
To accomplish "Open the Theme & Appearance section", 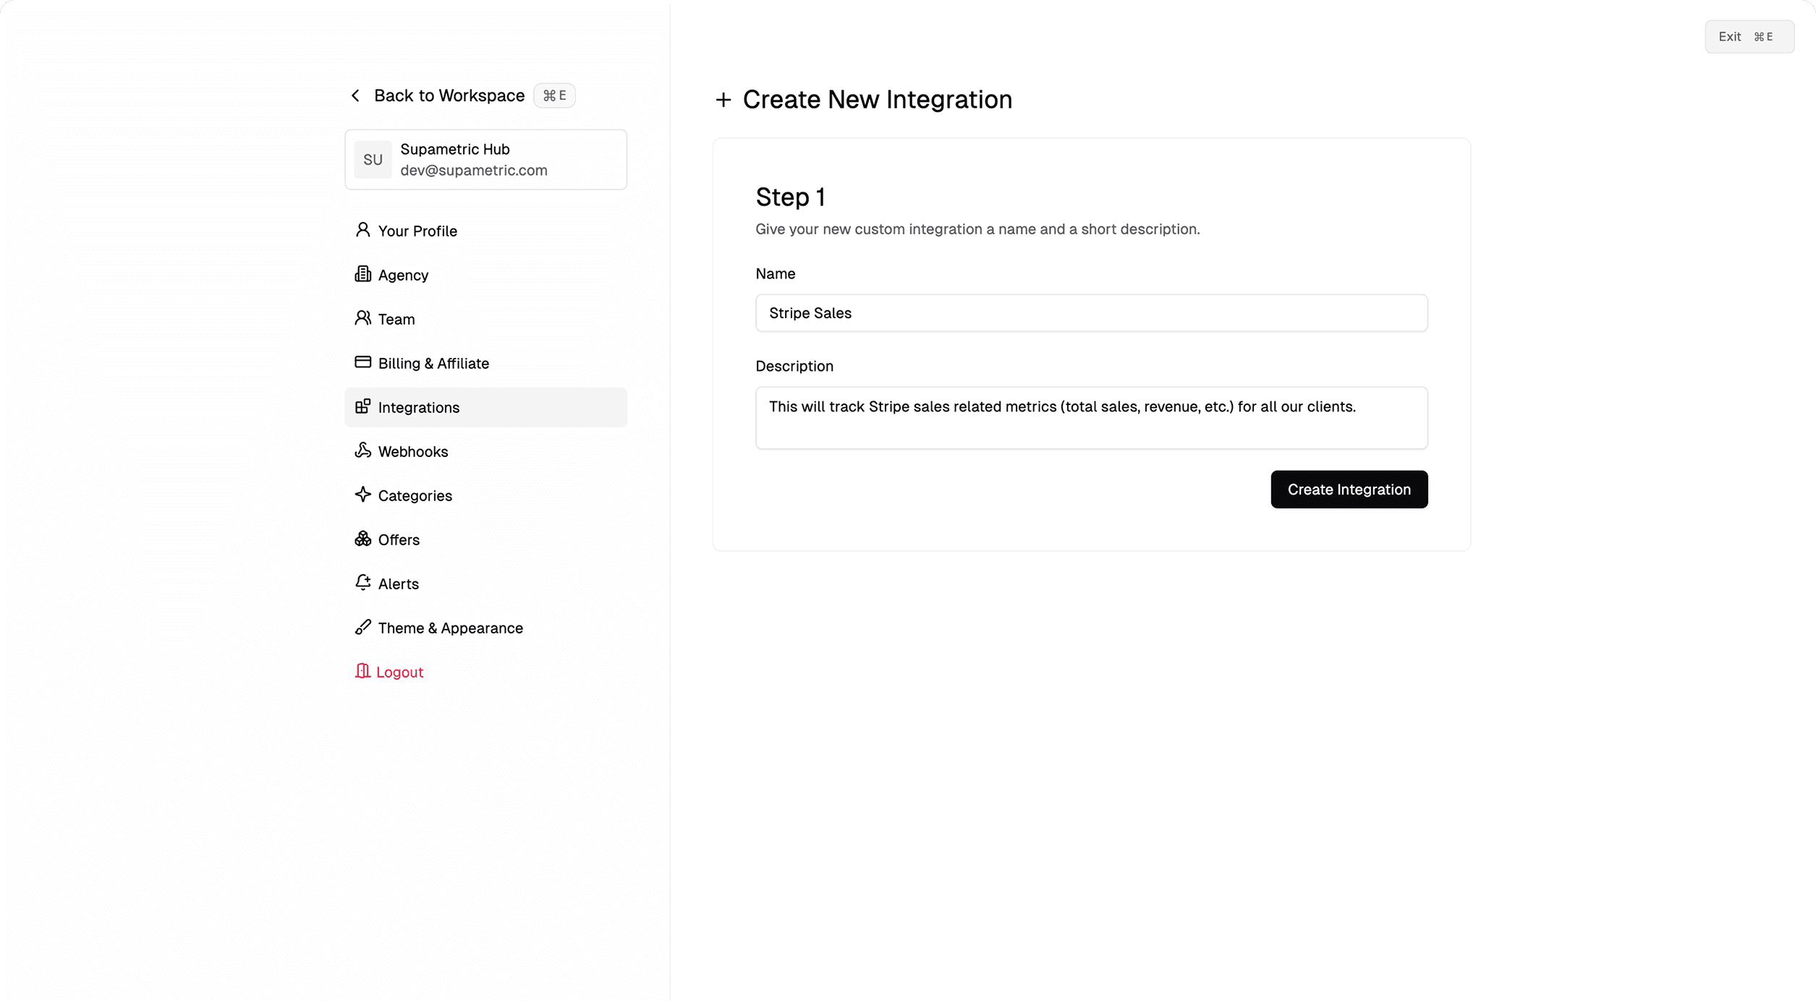I will coord(450,628).
